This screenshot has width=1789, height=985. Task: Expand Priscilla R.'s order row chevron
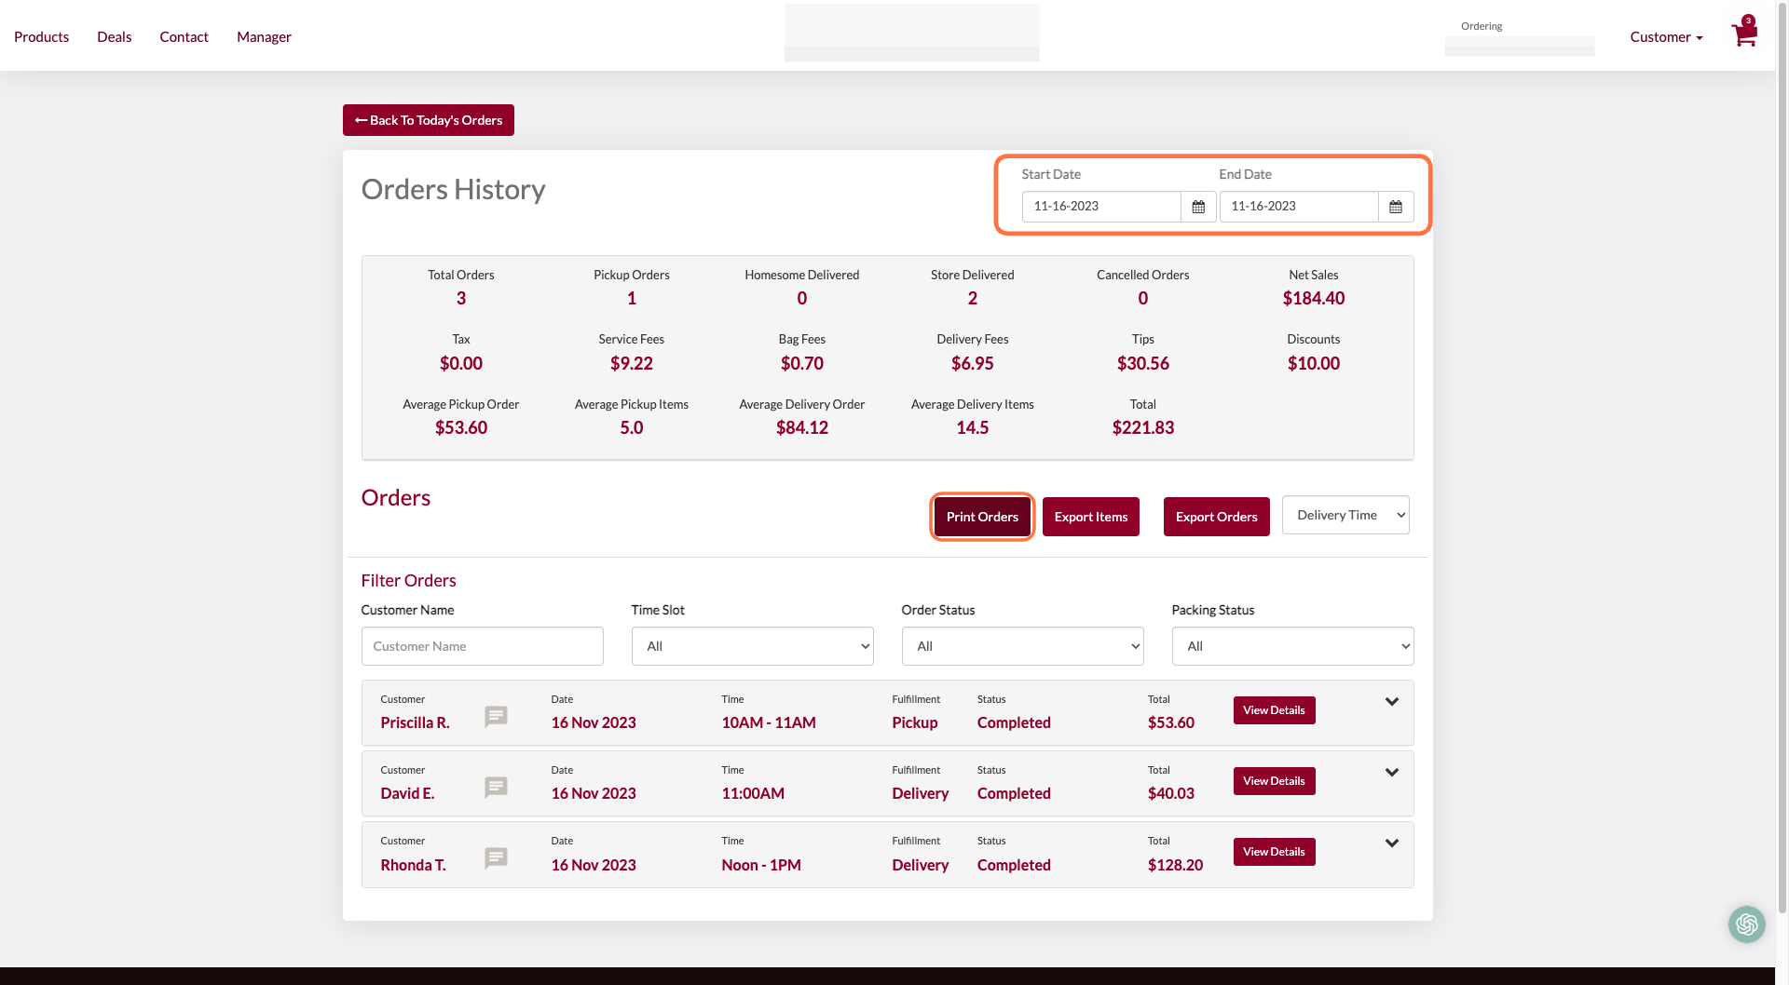(x=1391, y=702)
